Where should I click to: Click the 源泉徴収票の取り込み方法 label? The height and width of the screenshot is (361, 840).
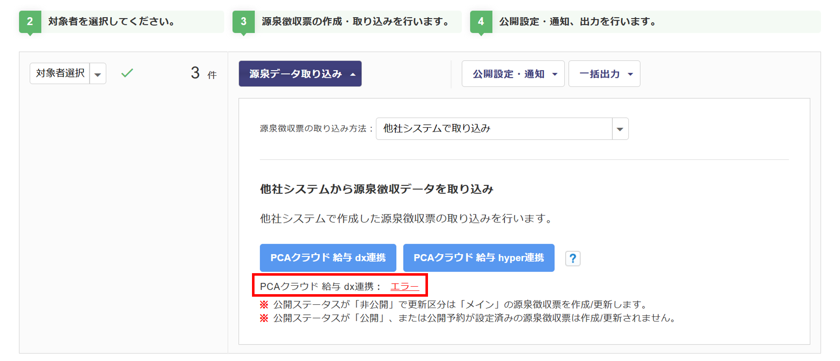(316, 129)
